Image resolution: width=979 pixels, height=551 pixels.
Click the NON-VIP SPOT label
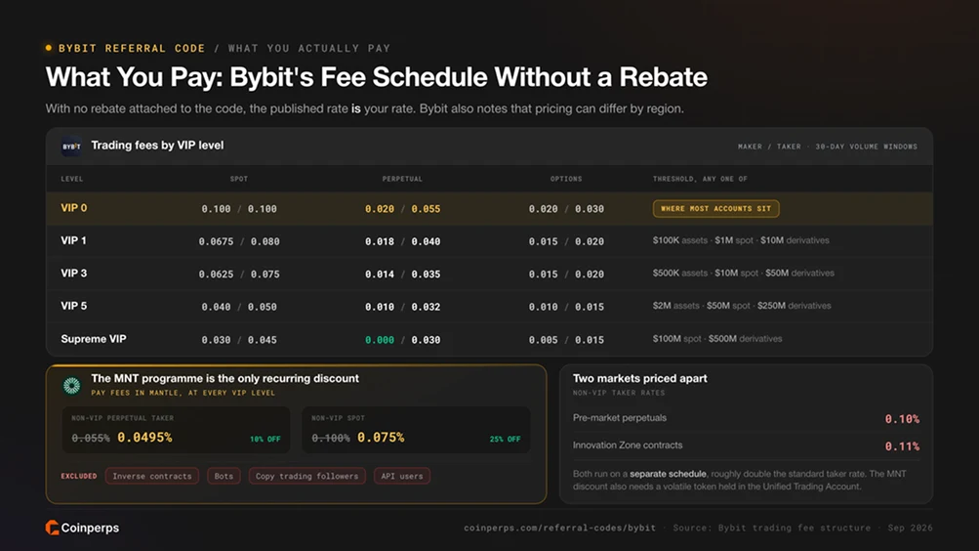point(338,418)
